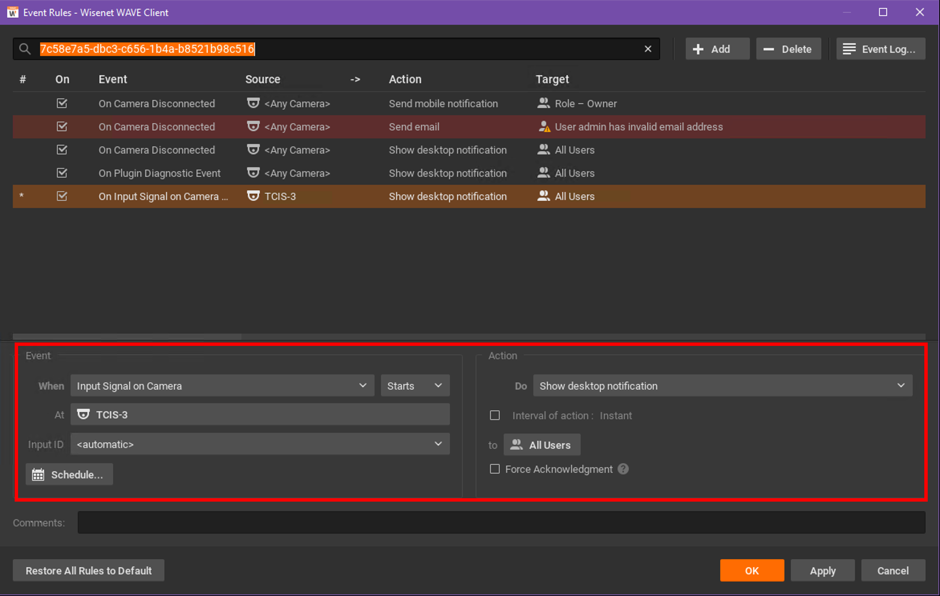Click into the Comments text field
Image resolution: width=940 pixels, height=596 pixels.
coord(501,523)
